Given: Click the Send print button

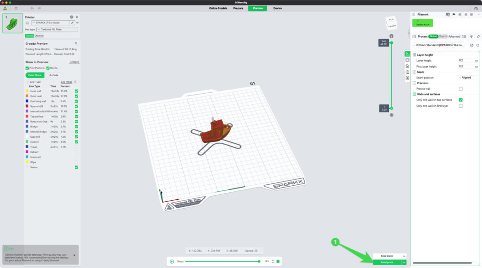Looking at the screenshot, I should click(x=386, y=262).
